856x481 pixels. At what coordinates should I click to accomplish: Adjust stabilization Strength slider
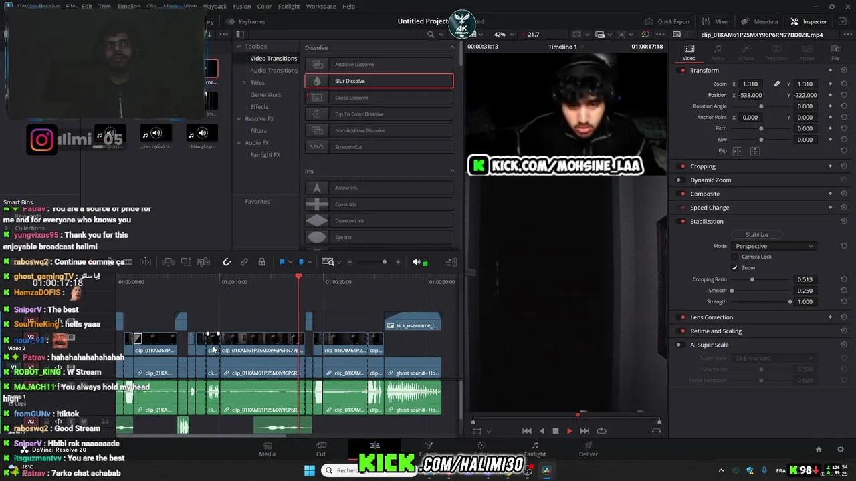[x=790, y=302]
